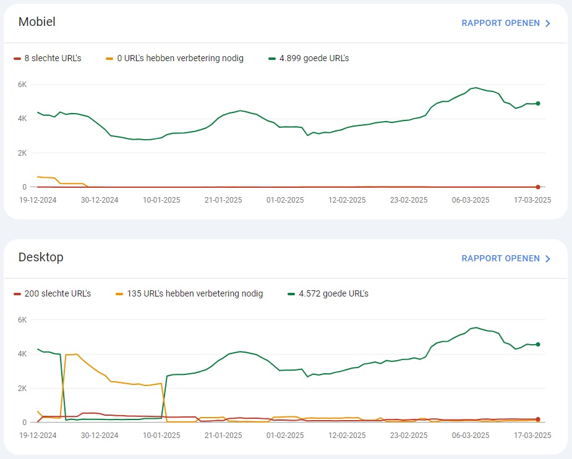Select the green endpoint dot on Desktop chart

pos(538,345)
